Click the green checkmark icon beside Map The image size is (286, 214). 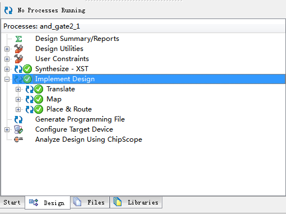point(39,99)
